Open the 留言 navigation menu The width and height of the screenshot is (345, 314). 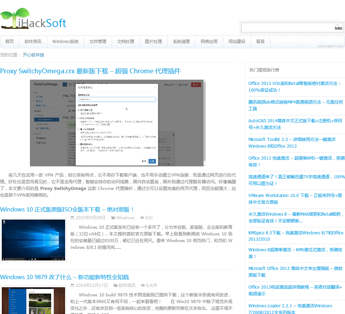pyautogui.click(x=260, y=42)
